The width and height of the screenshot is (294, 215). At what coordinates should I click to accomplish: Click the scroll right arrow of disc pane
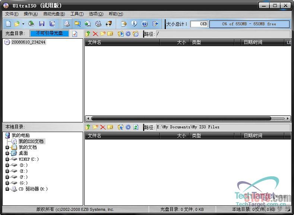[x=288, y=118]
